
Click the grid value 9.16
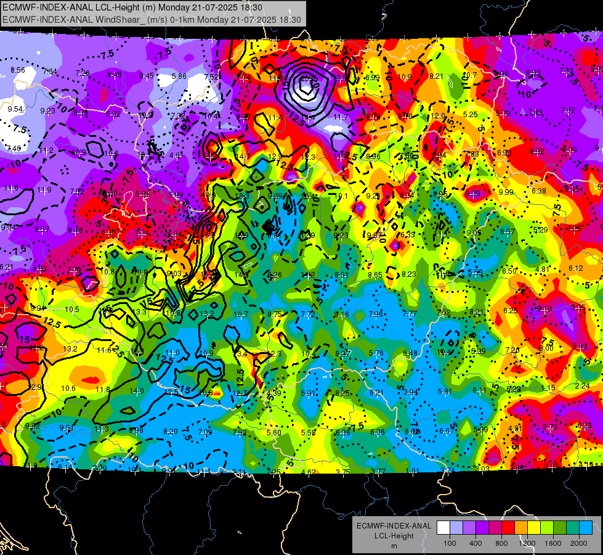(341, 314)
